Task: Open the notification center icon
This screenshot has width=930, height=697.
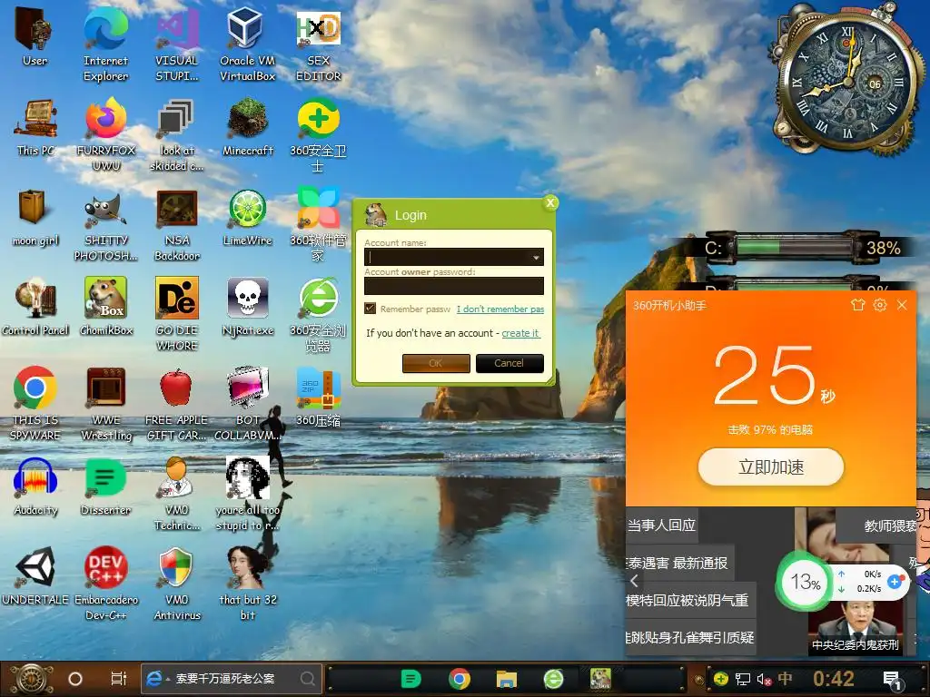Action: coord(893,681)
